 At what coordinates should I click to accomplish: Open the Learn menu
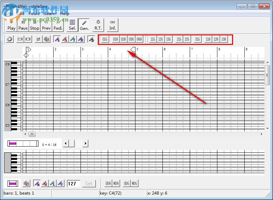point(50,13)
